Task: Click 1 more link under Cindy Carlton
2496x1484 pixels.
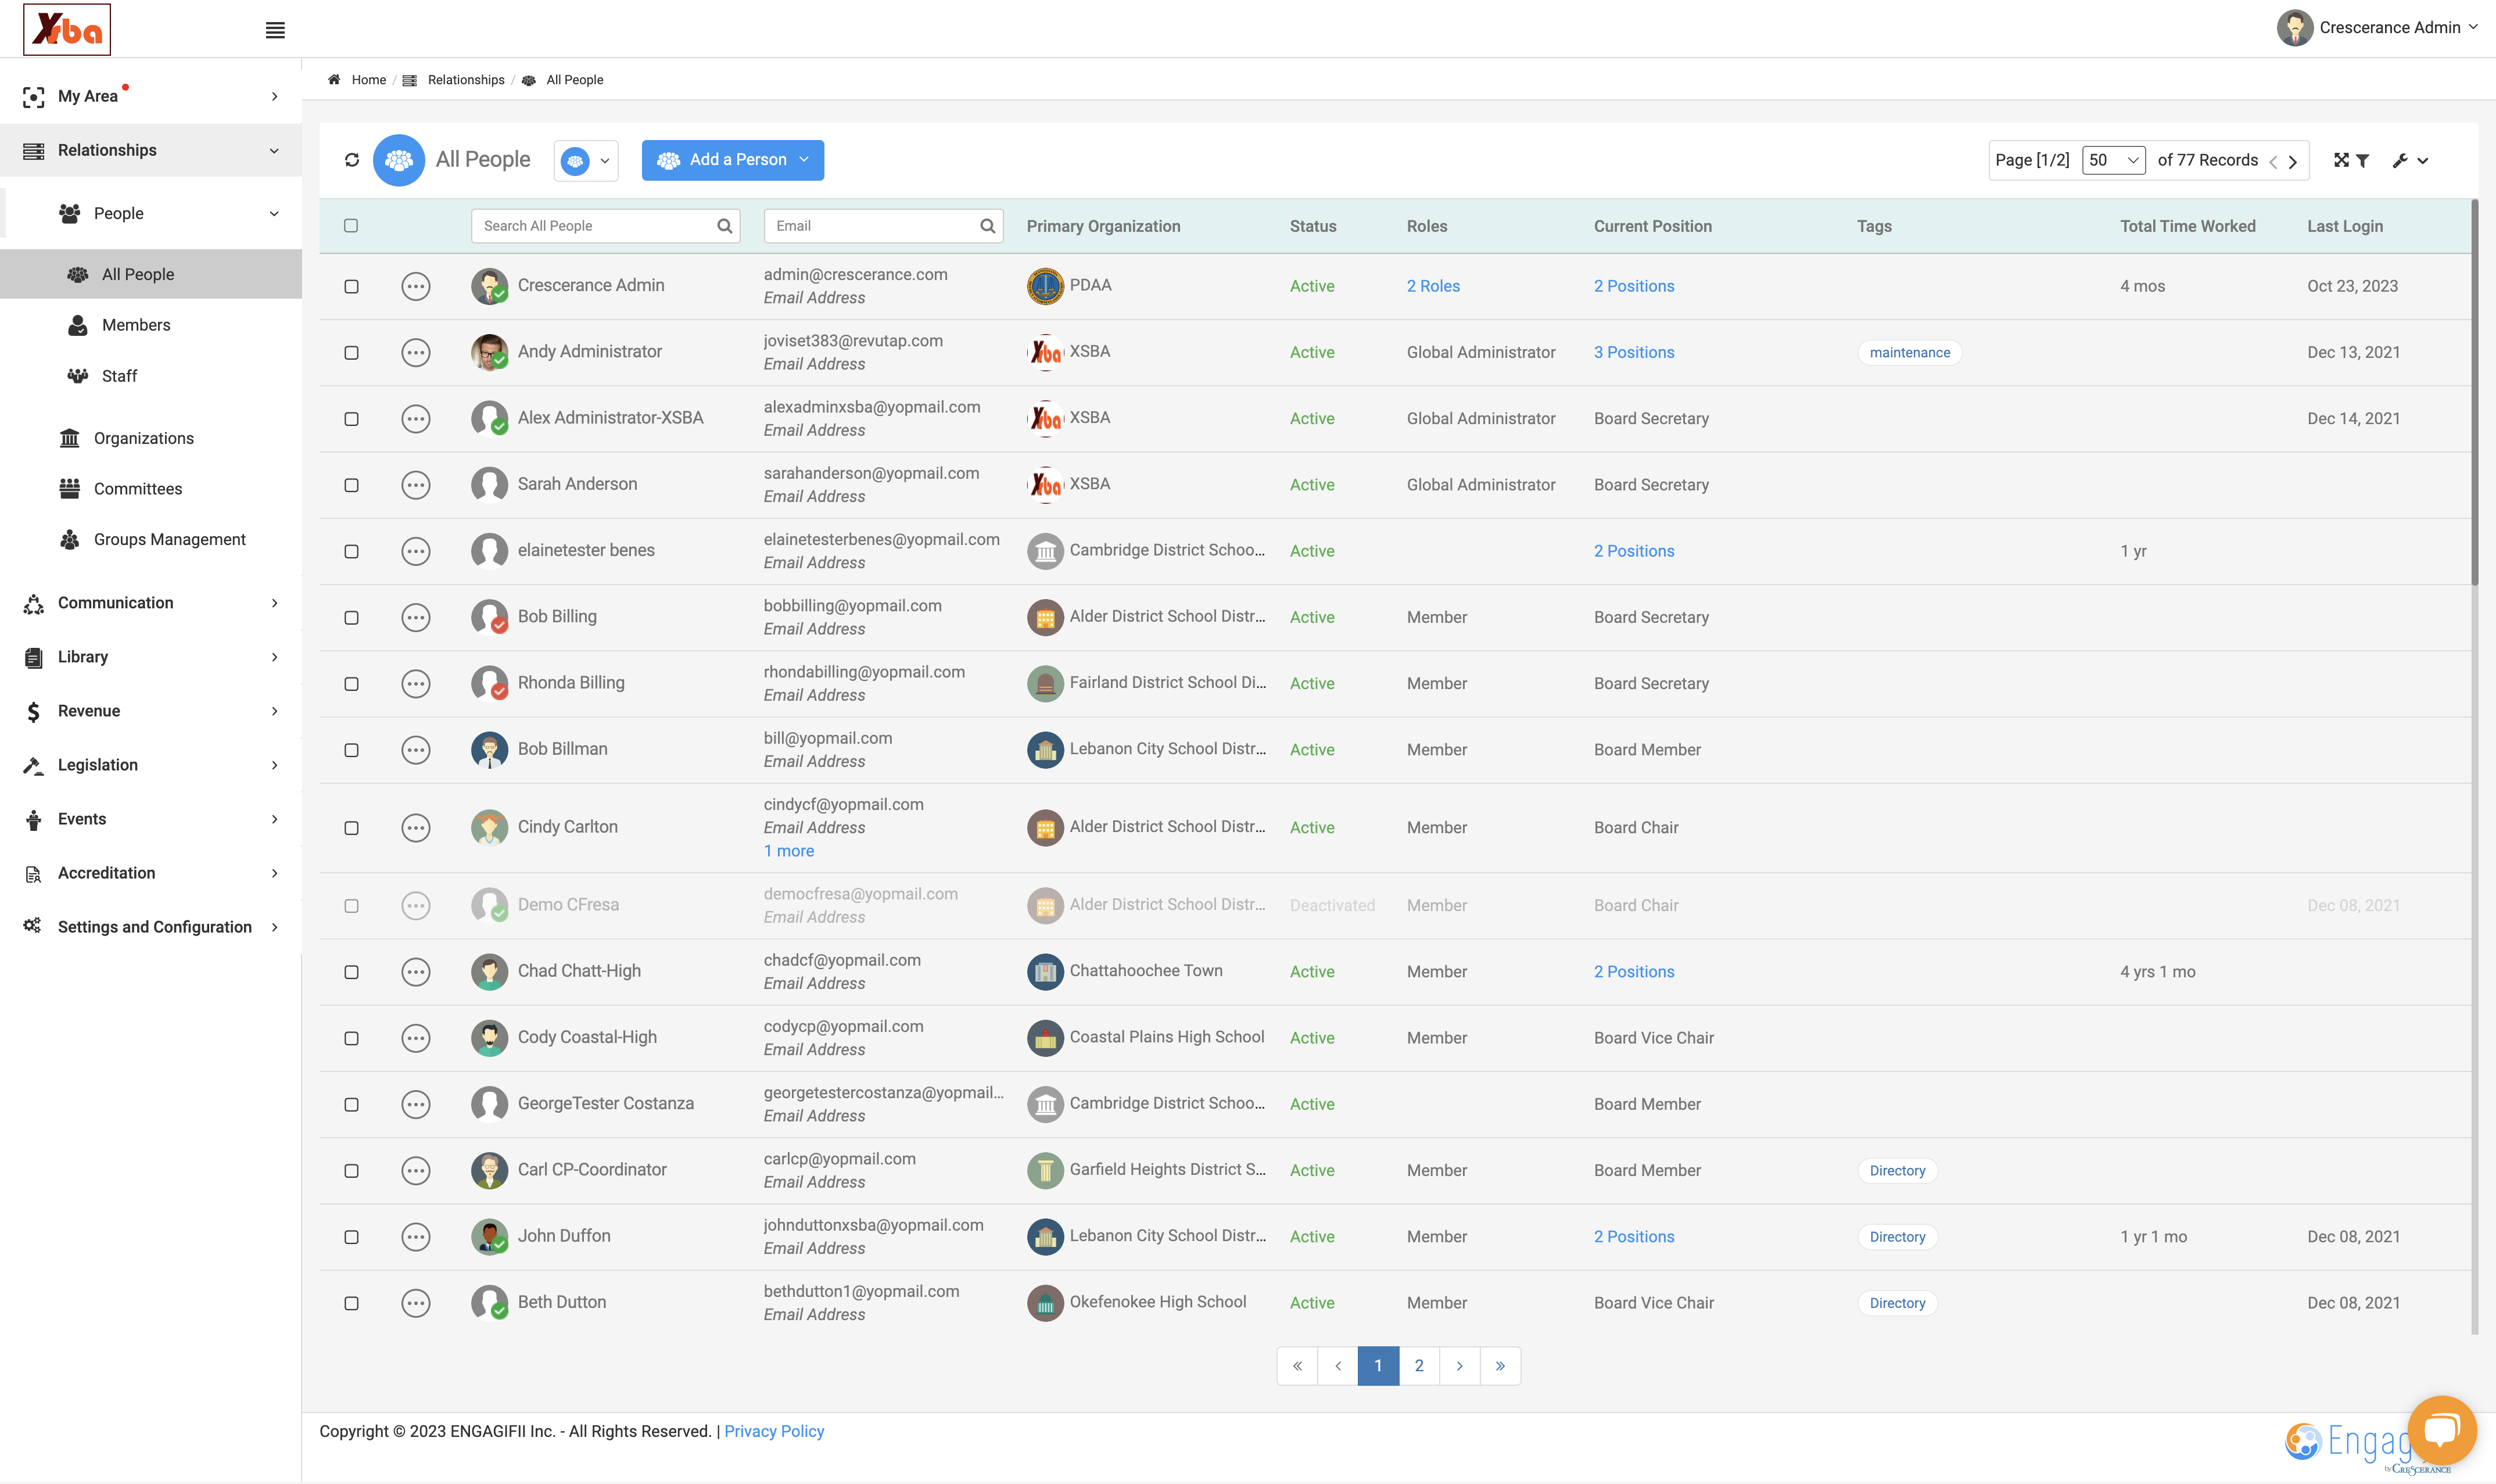Action: tap(788, 851)
